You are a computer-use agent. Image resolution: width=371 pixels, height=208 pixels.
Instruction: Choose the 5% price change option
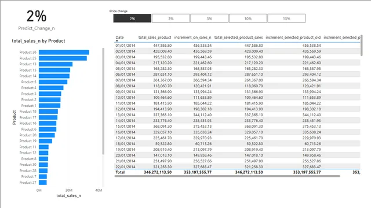coord(209,18)
